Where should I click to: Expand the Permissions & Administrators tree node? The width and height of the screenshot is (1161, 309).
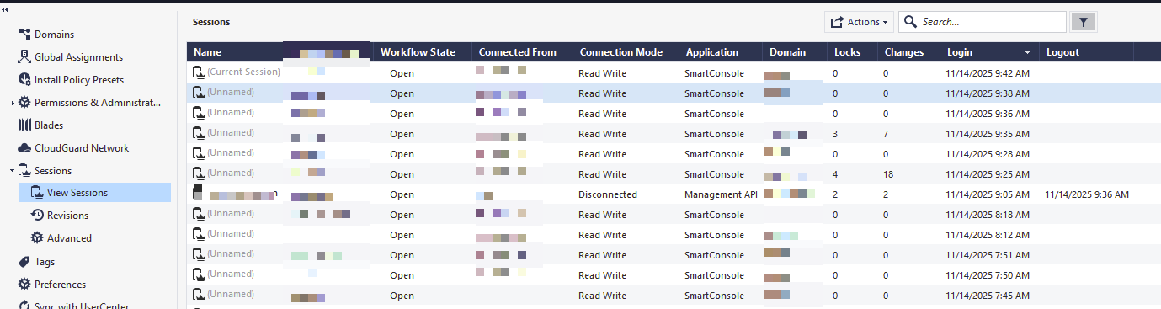click(12, 103)
